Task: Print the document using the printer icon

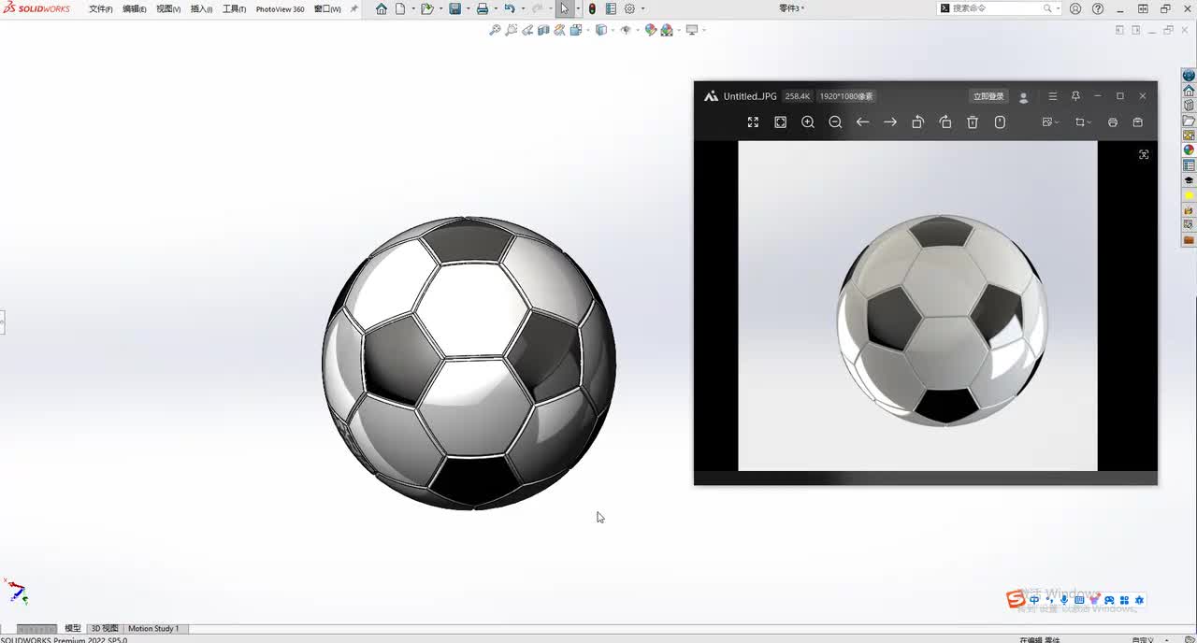Action: (483, 9)
